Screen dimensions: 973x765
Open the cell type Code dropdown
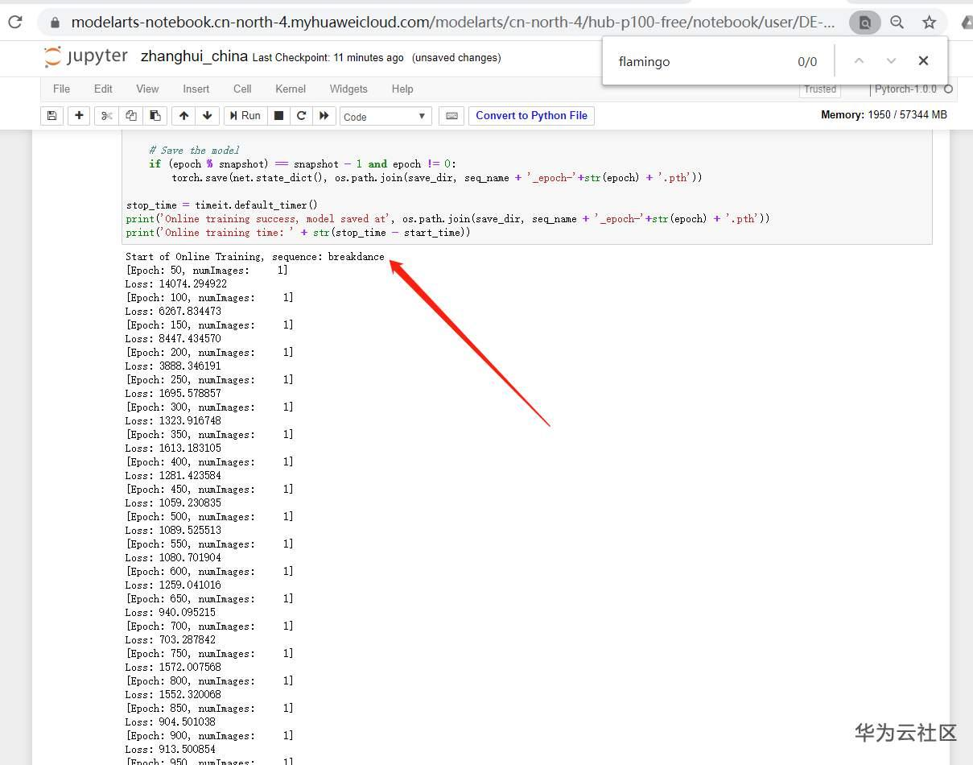pos(385,117)
